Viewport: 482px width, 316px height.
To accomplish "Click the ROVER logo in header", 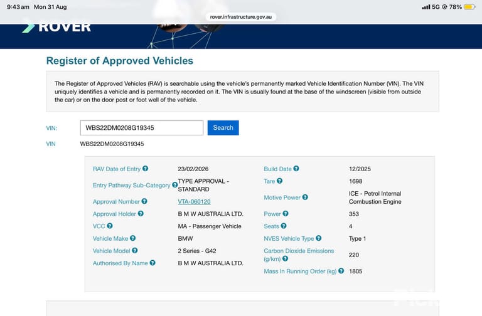I will [x=56, y=27].
